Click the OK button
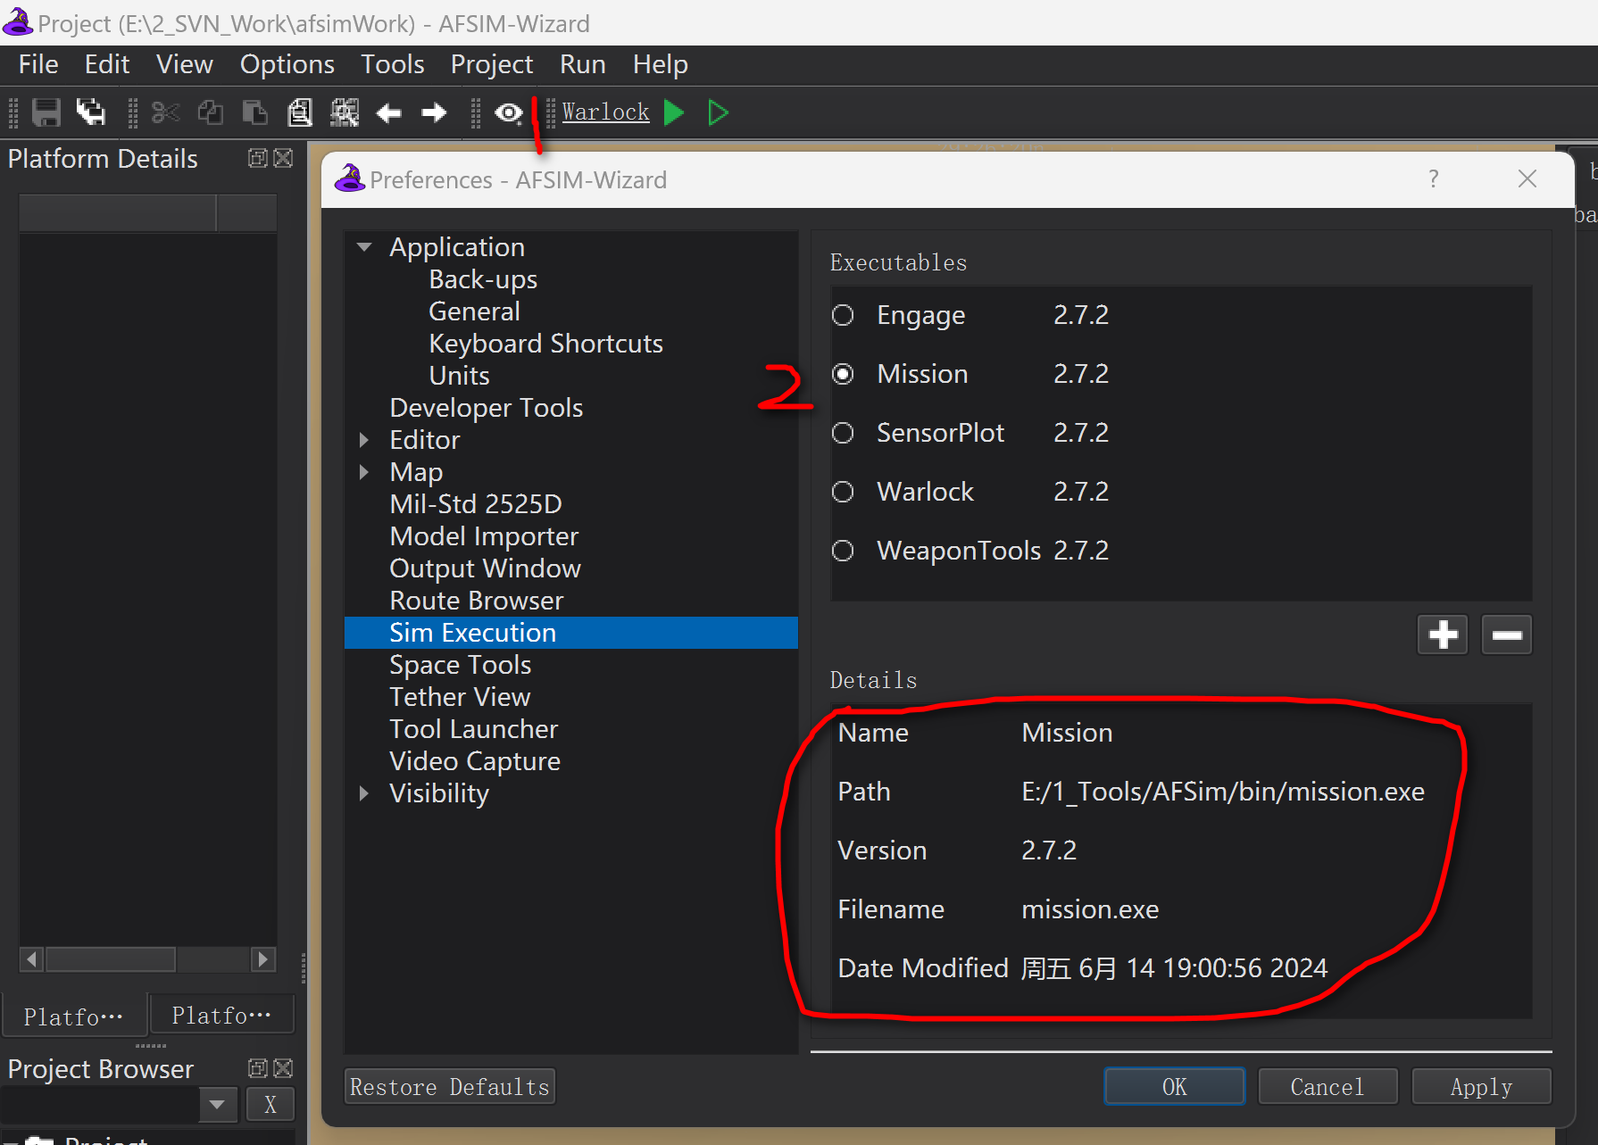This screenshot has height=1145, width=1598. click(x=1175, y=1087)
